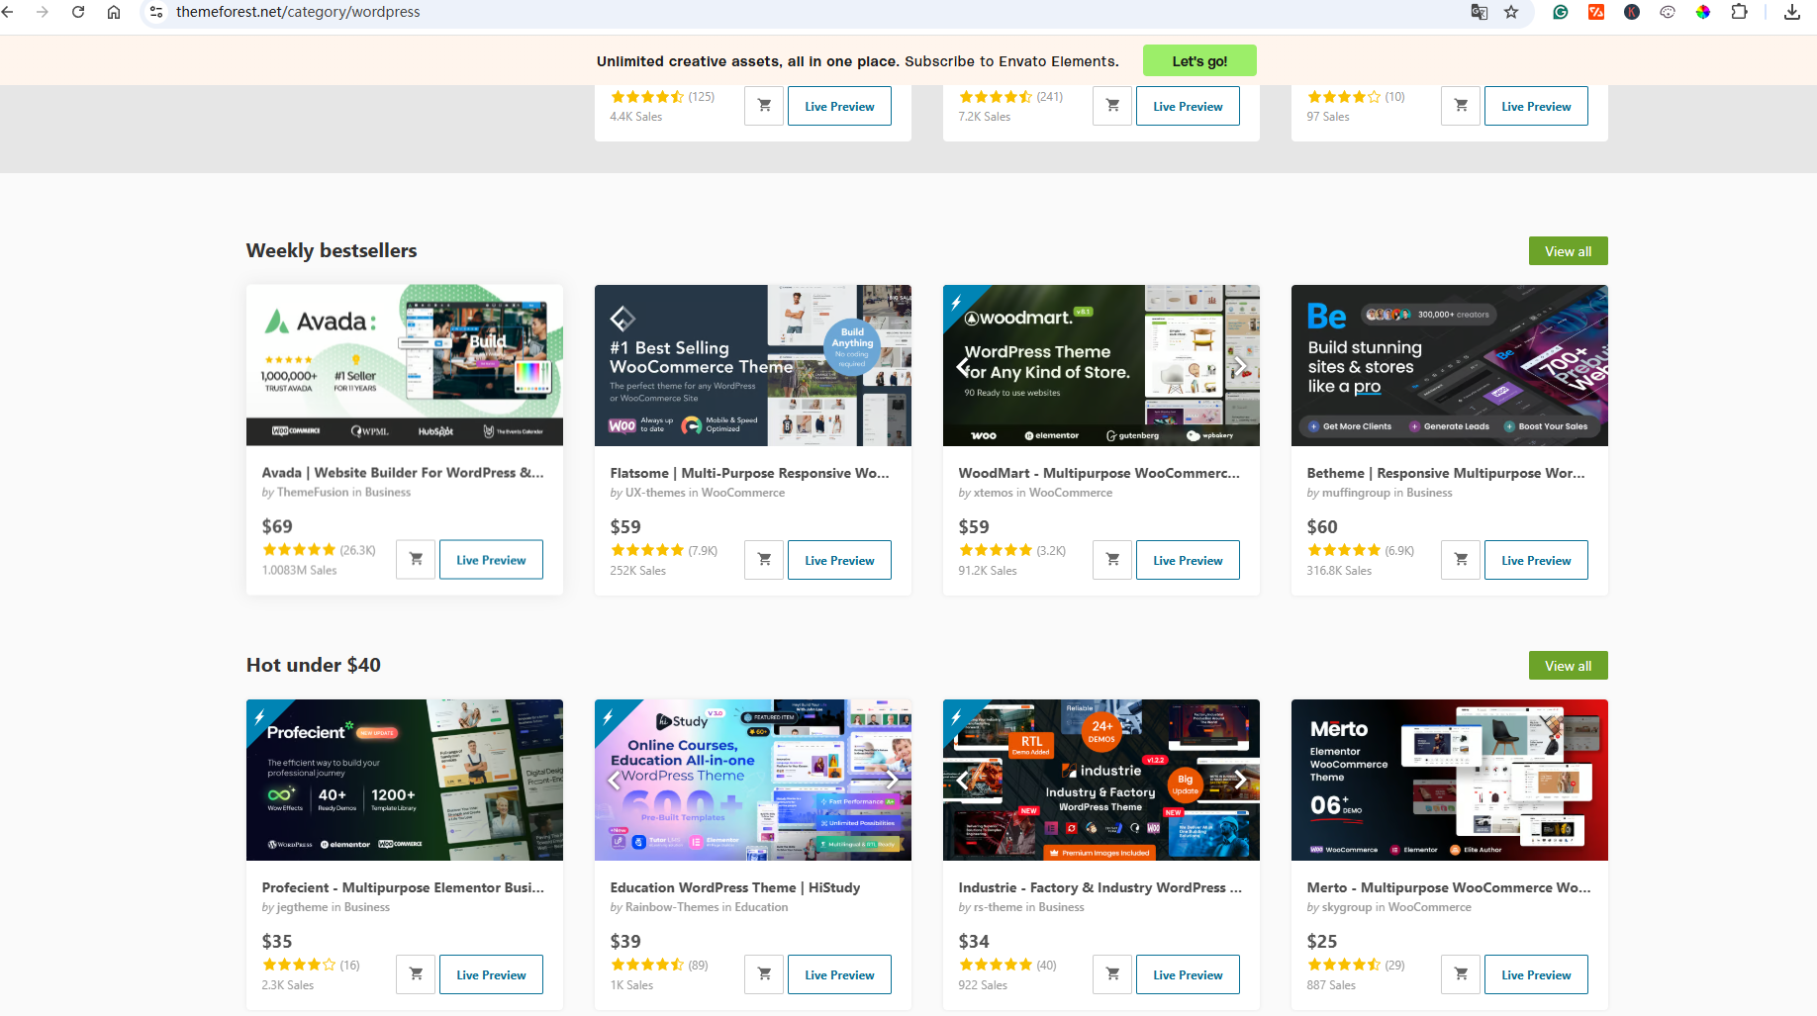Open Merto Multipurpose WooCommerce title link
Screen dimensions: 1817x1016
pyautogui.click(x=1449, y=887)
